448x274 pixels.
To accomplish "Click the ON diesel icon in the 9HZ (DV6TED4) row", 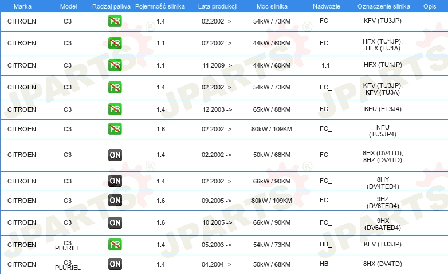I will pyautogui.click(x=115, y=201).
